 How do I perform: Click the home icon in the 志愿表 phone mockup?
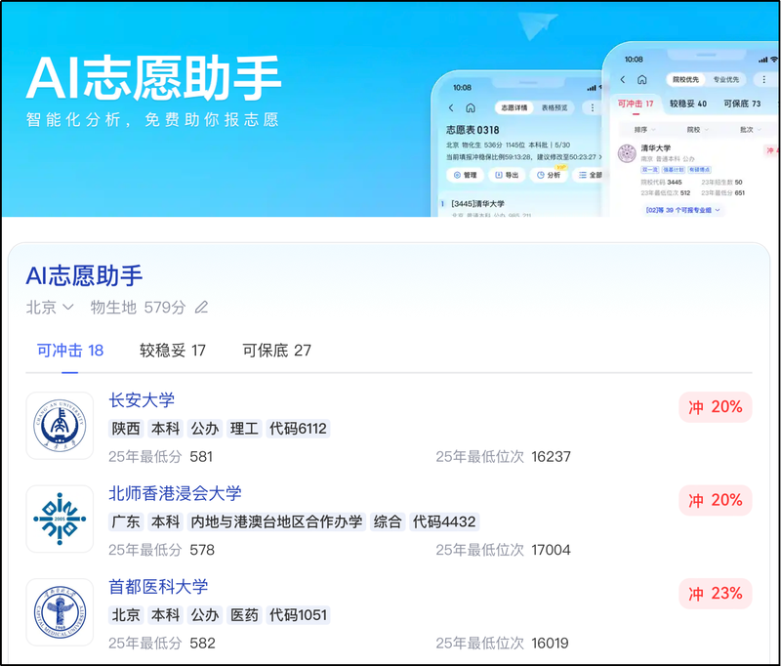[x=471, y=107]
